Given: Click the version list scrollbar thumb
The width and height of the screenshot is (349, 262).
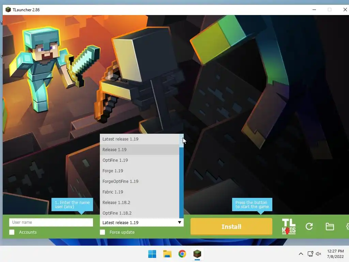Looking at the screenshot, I should point(181,141).
